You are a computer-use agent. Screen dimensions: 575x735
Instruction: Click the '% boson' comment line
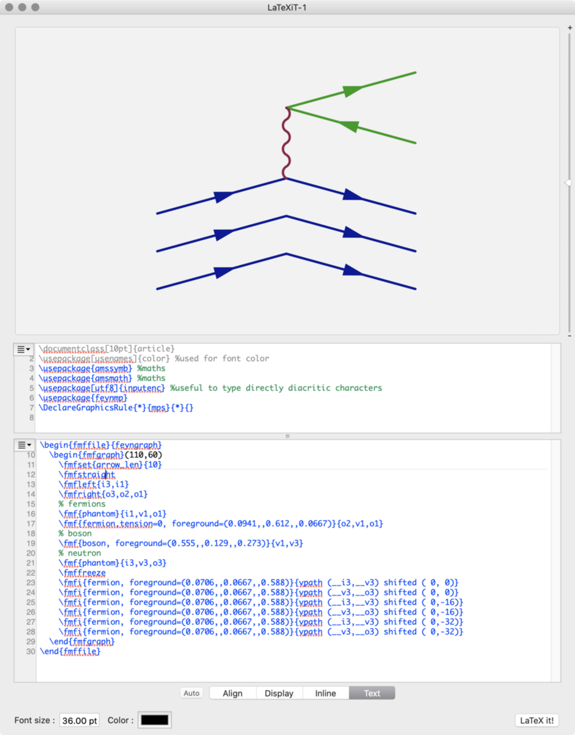75,533
